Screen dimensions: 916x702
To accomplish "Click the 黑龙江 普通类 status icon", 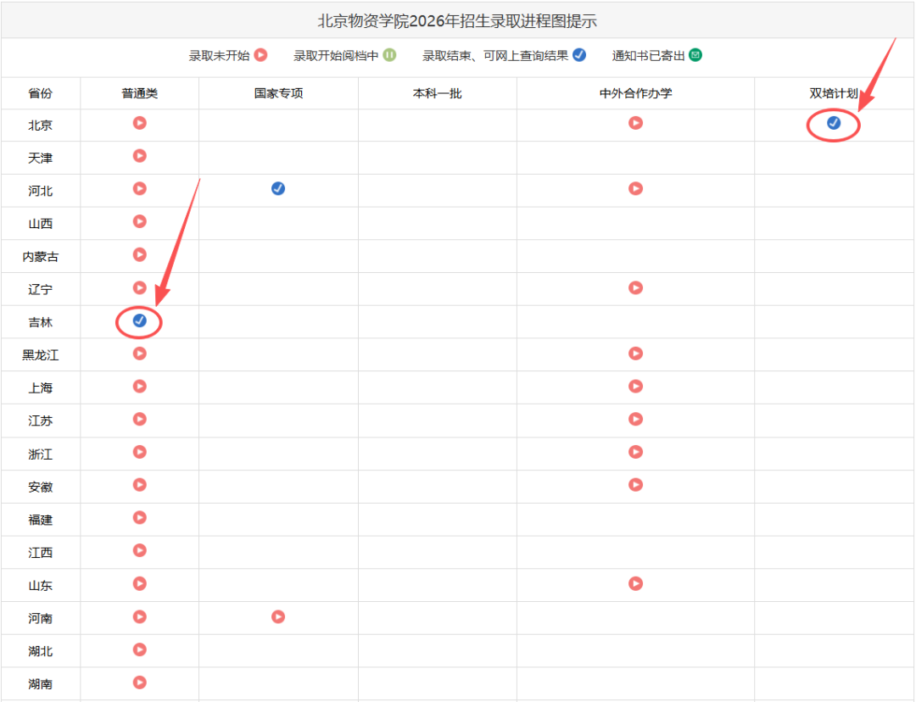I will pyautogui.click(x=140, y=354).
